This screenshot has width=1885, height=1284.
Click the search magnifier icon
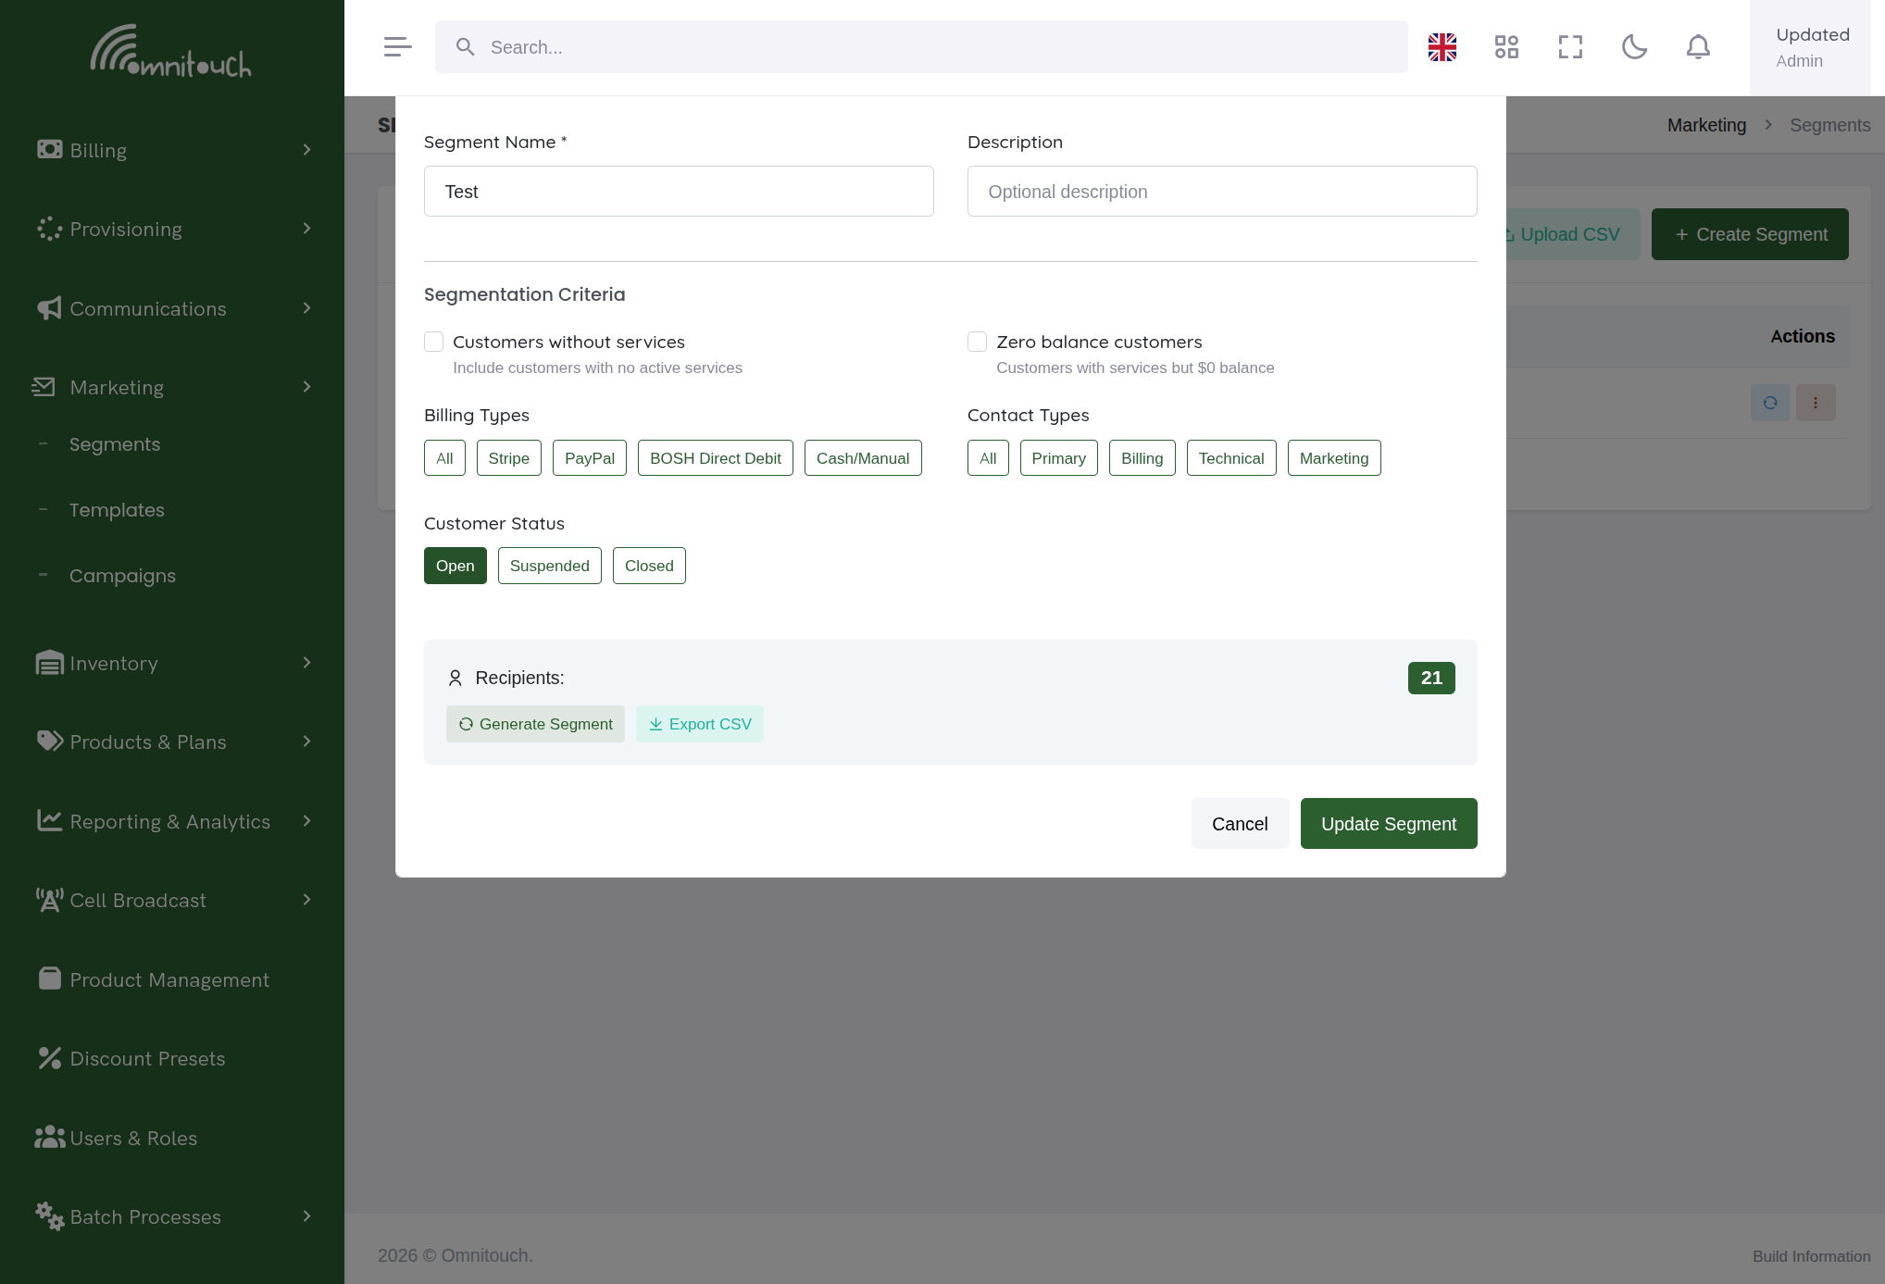(x=466, y=47)
